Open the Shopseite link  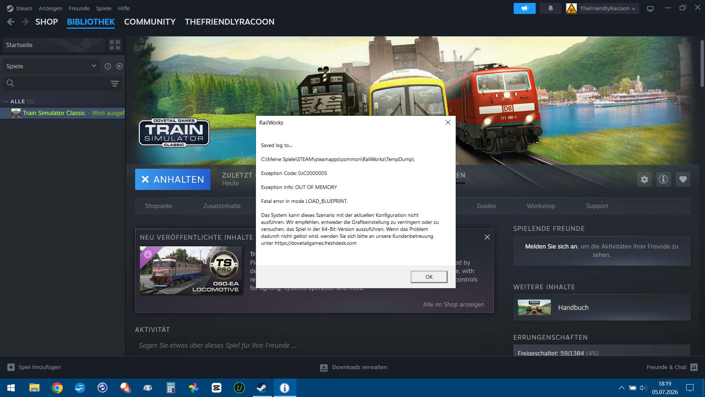pyautogui.click(x=158, y=206)
